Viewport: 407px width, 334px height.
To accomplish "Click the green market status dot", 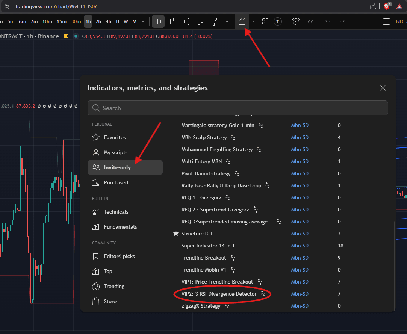I will pos(76,36).
